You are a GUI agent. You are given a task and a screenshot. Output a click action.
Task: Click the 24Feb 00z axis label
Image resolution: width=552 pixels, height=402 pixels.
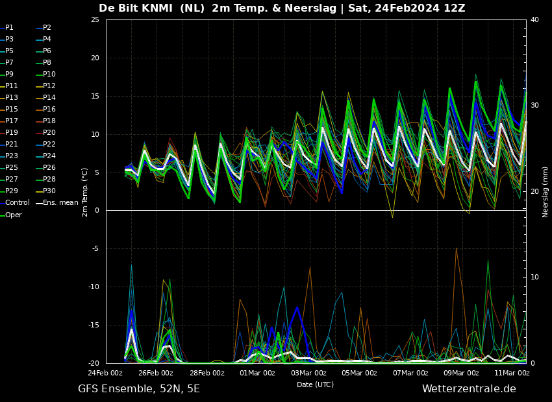coord(105,373)
